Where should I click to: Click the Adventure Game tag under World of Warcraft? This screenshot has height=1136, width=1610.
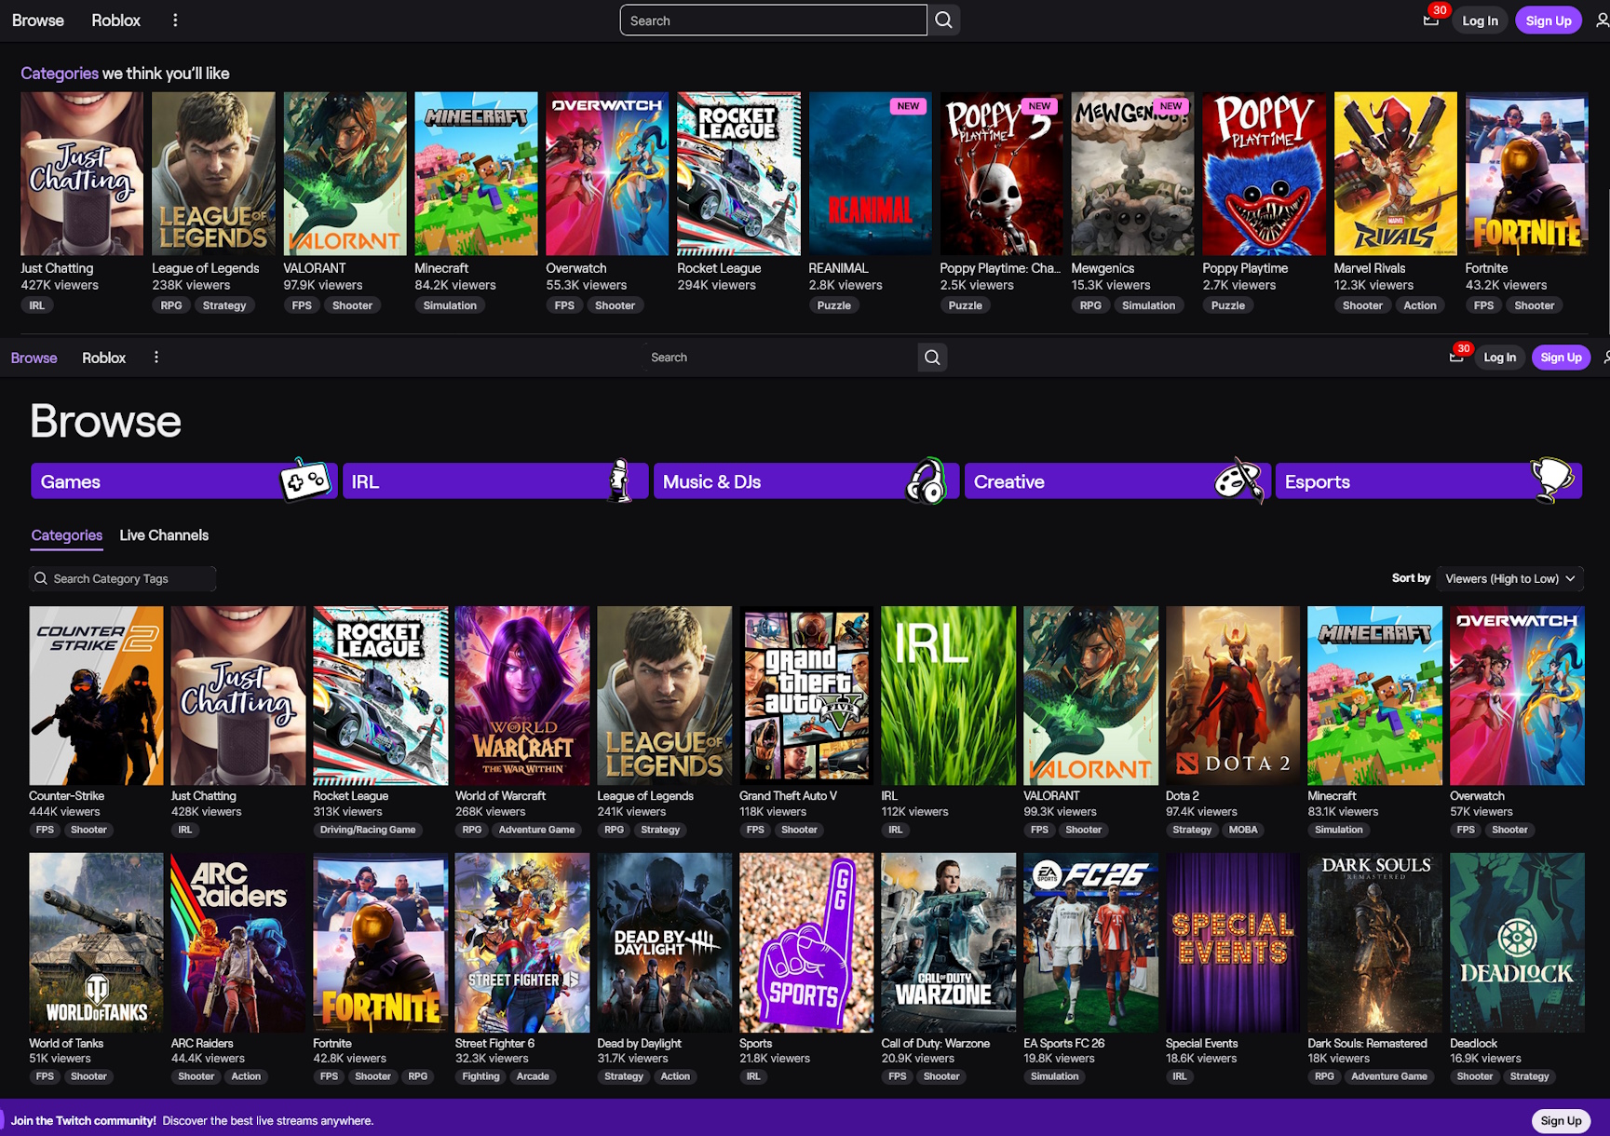click(536, 830)
